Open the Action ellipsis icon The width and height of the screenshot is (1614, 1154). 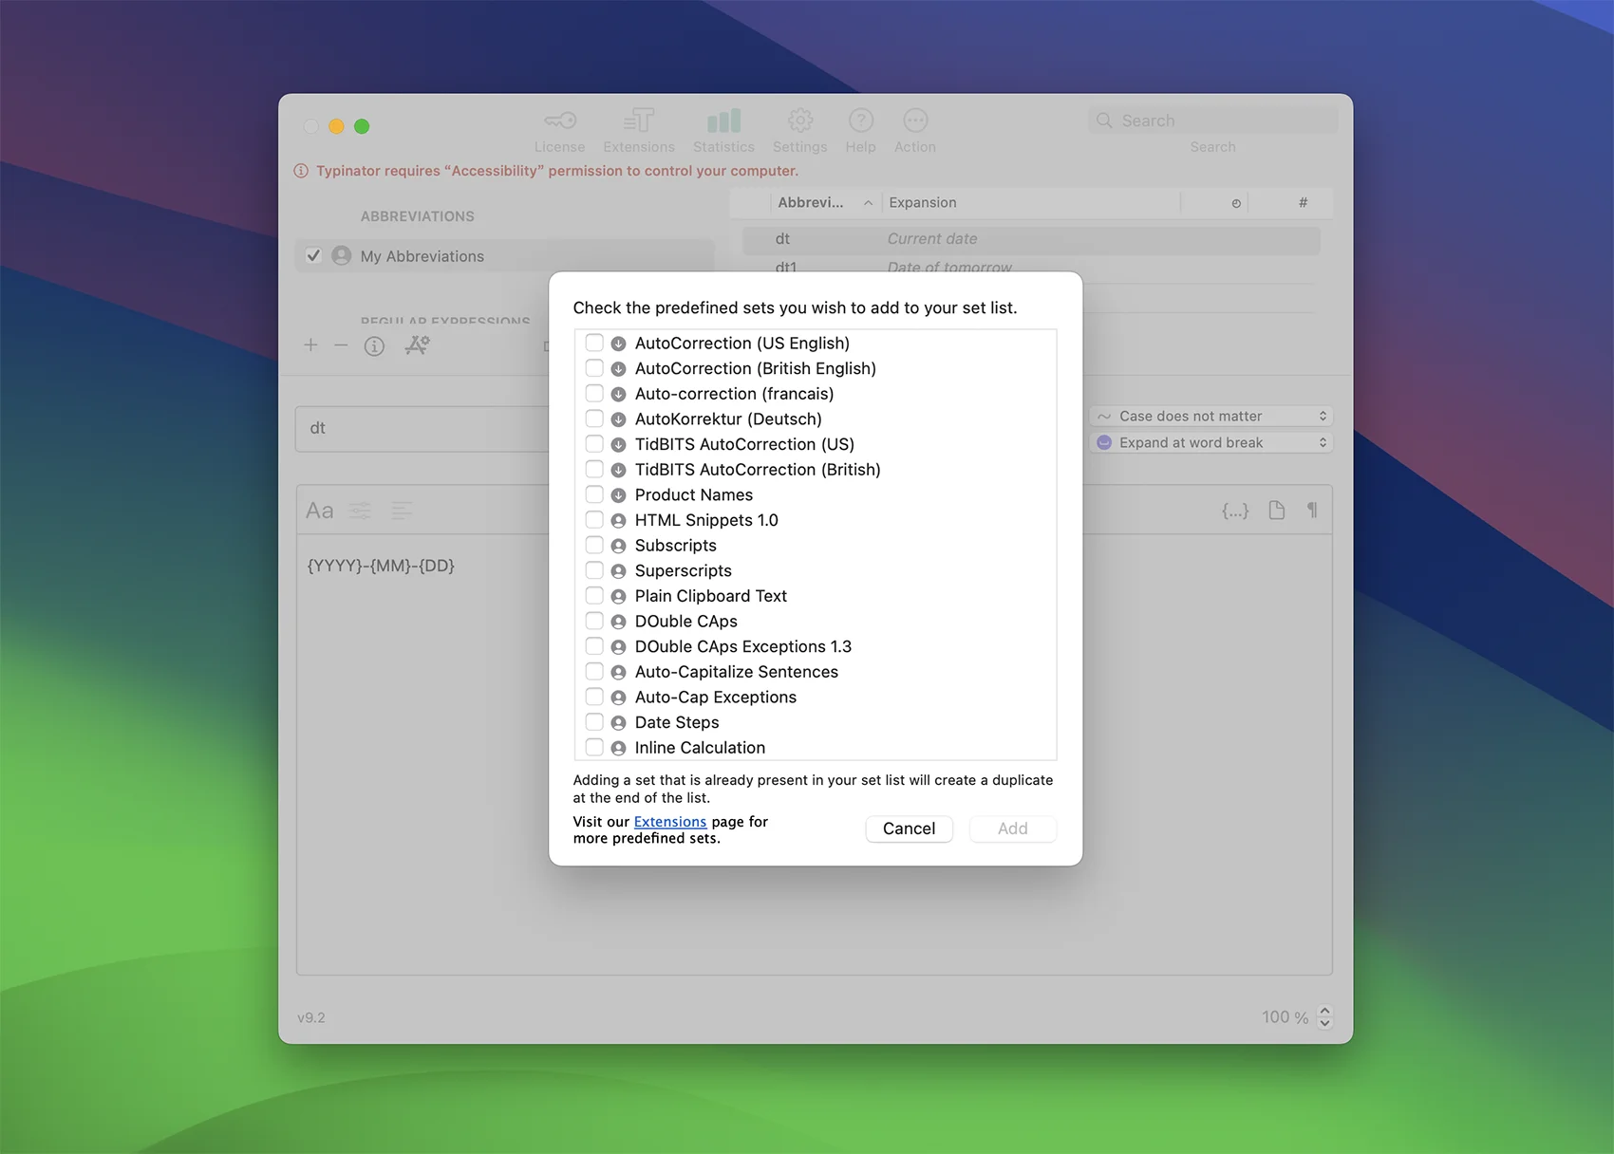[x=915, y=121]
